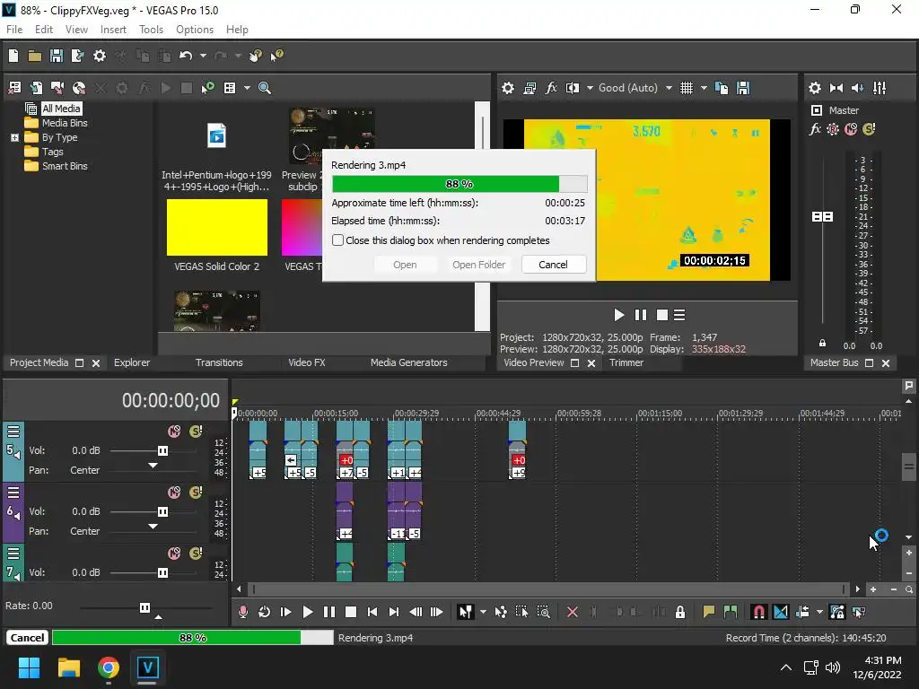Play the Video Preview

pos(619,315)
